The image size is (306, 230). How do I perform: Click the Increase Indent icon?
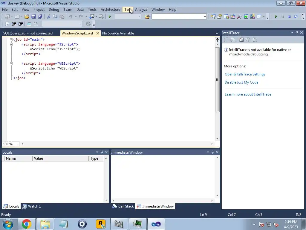pyautogui.click(x=21, y=24)
